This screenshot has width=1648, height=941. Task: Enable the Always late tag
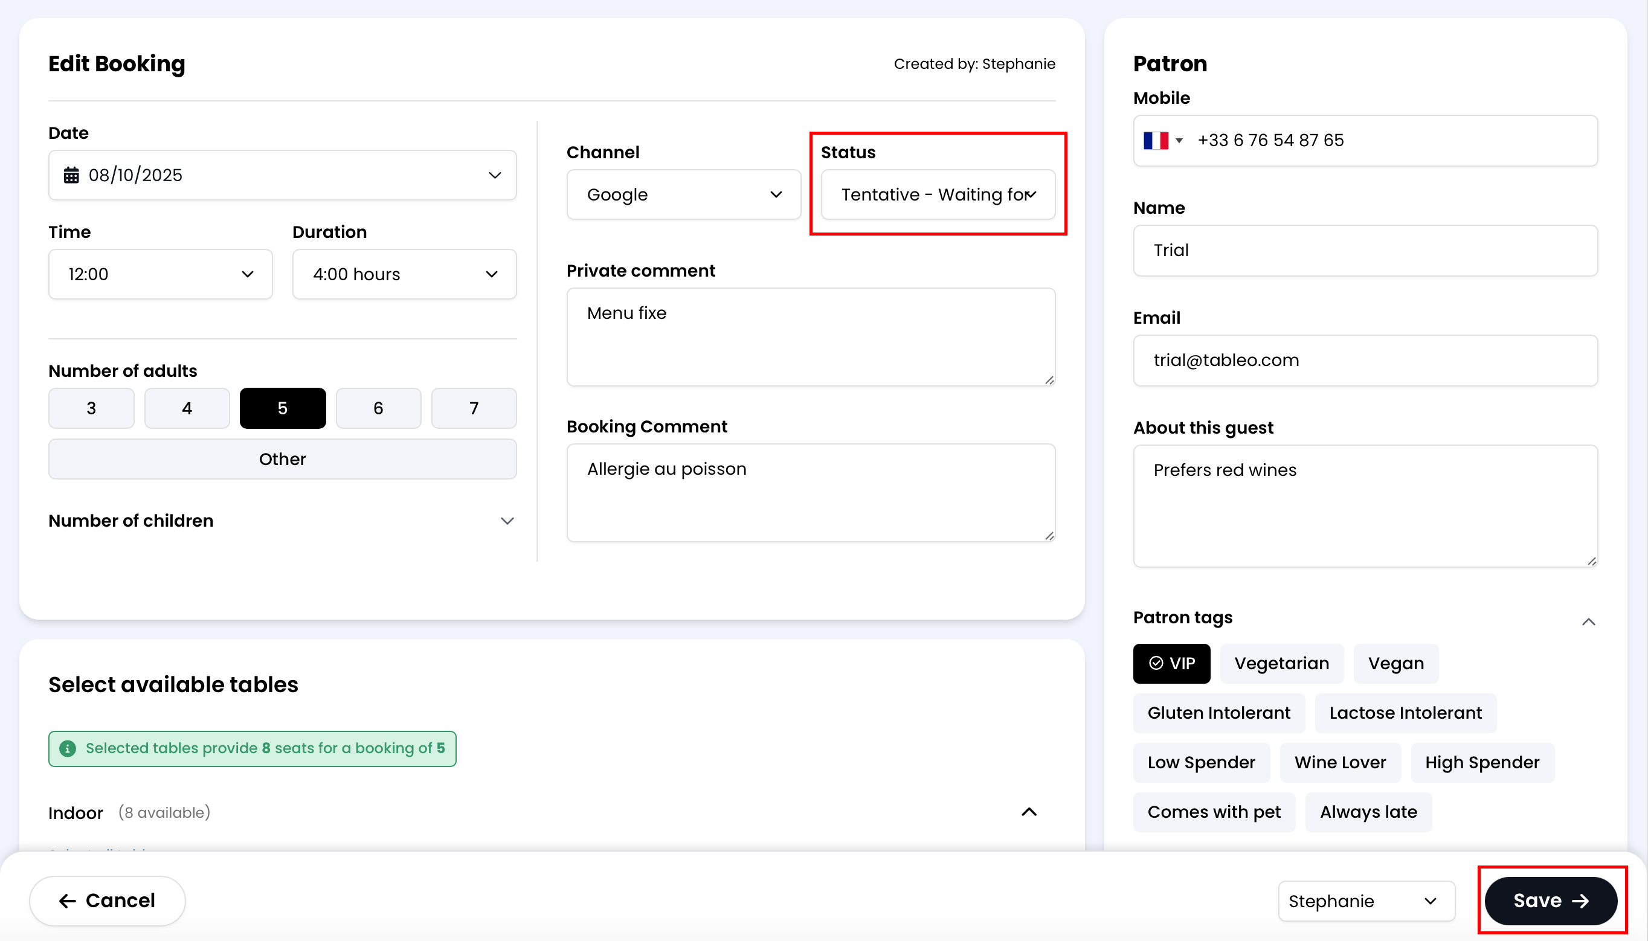click(x=1368, y=812)
